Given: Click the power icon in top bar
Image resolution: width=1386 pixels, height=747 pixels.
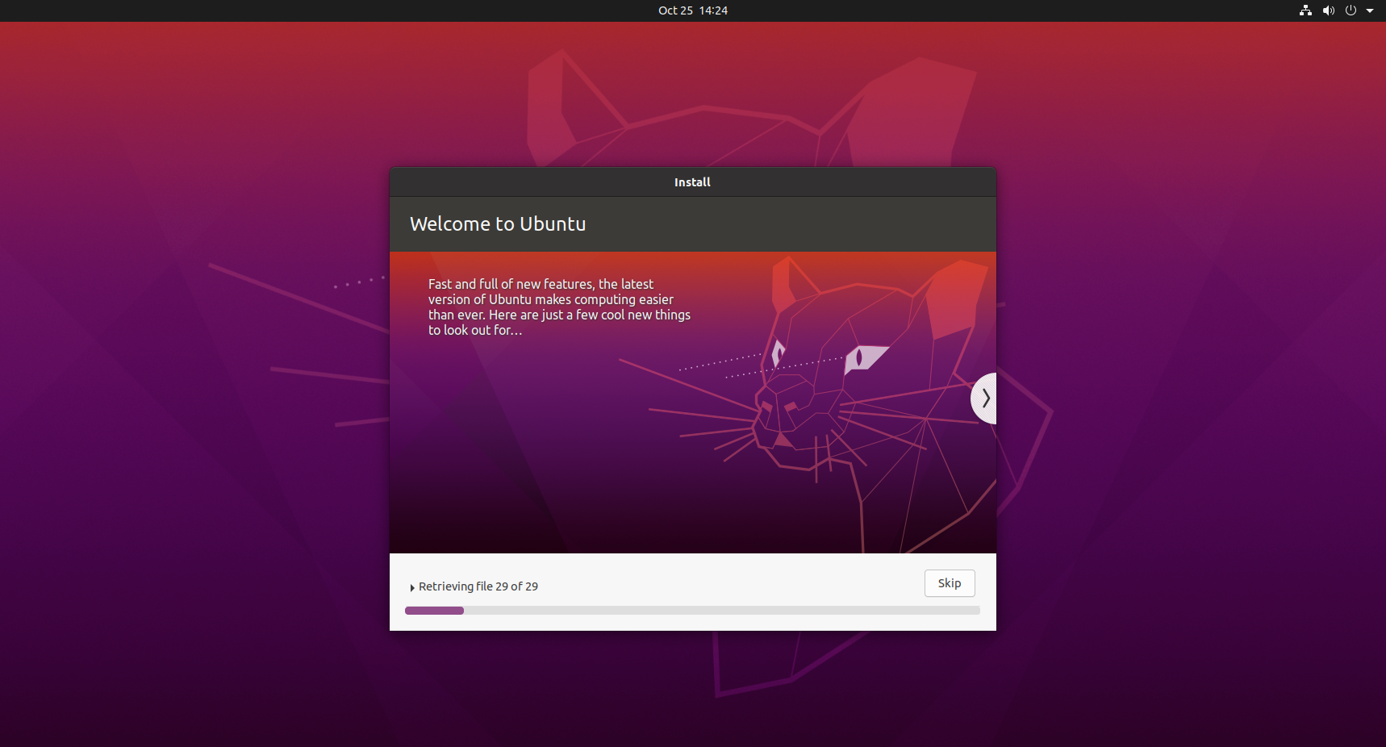Looking at the screenshot, I should (1351, 10).
